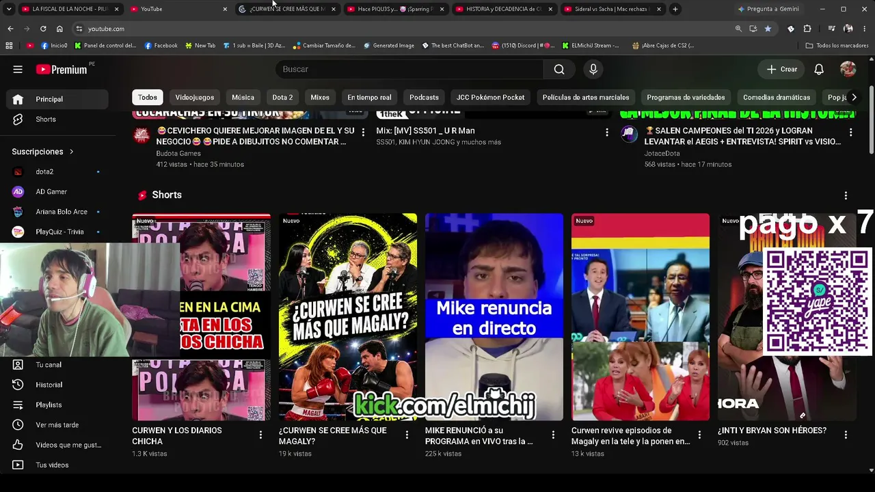875x492 pixels.
Task: Open options for SS501 U R Man mix
Action: tap(607, 132)
